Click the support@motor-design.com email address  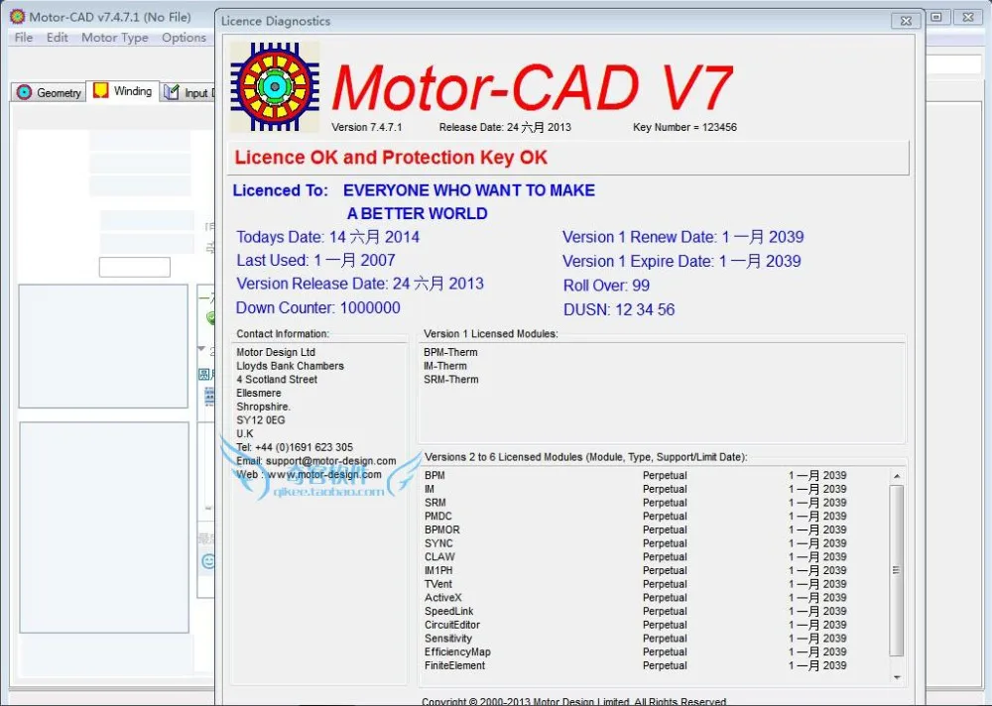click(x=330, y=461)
